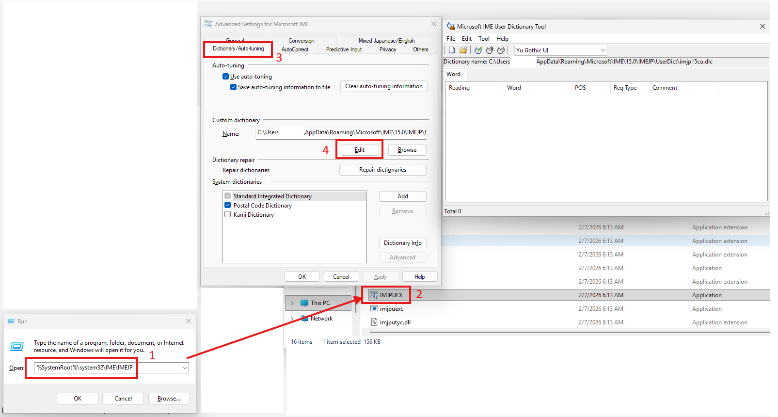778x417 pixels.
Task: Click OK in the Run dialog
Action: 78,399
